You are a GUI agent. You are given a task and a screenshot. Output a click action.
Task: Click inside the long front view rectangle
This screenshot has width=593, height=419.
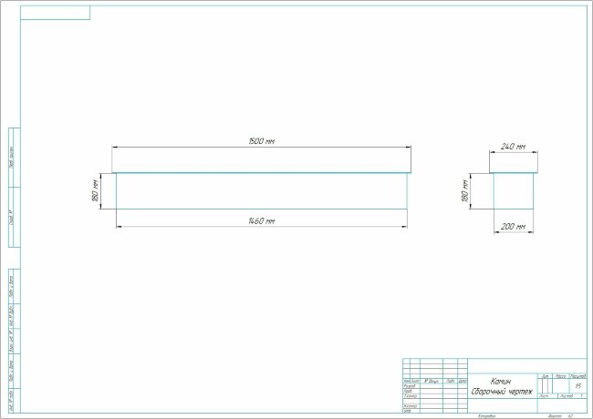261,191
